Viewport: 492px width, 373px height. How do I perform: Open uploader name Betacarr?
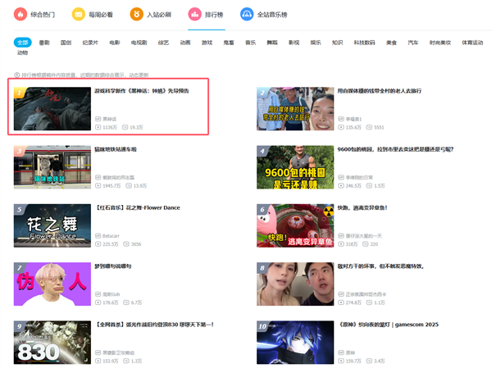coord(111,236)
